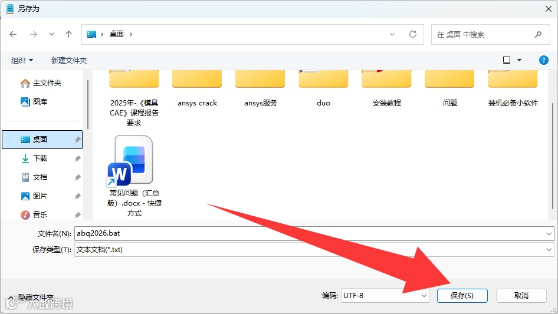The width and height of the screenshot is (558, 314).
Task: Select the 问题 folder
Action: click(449, 89)
